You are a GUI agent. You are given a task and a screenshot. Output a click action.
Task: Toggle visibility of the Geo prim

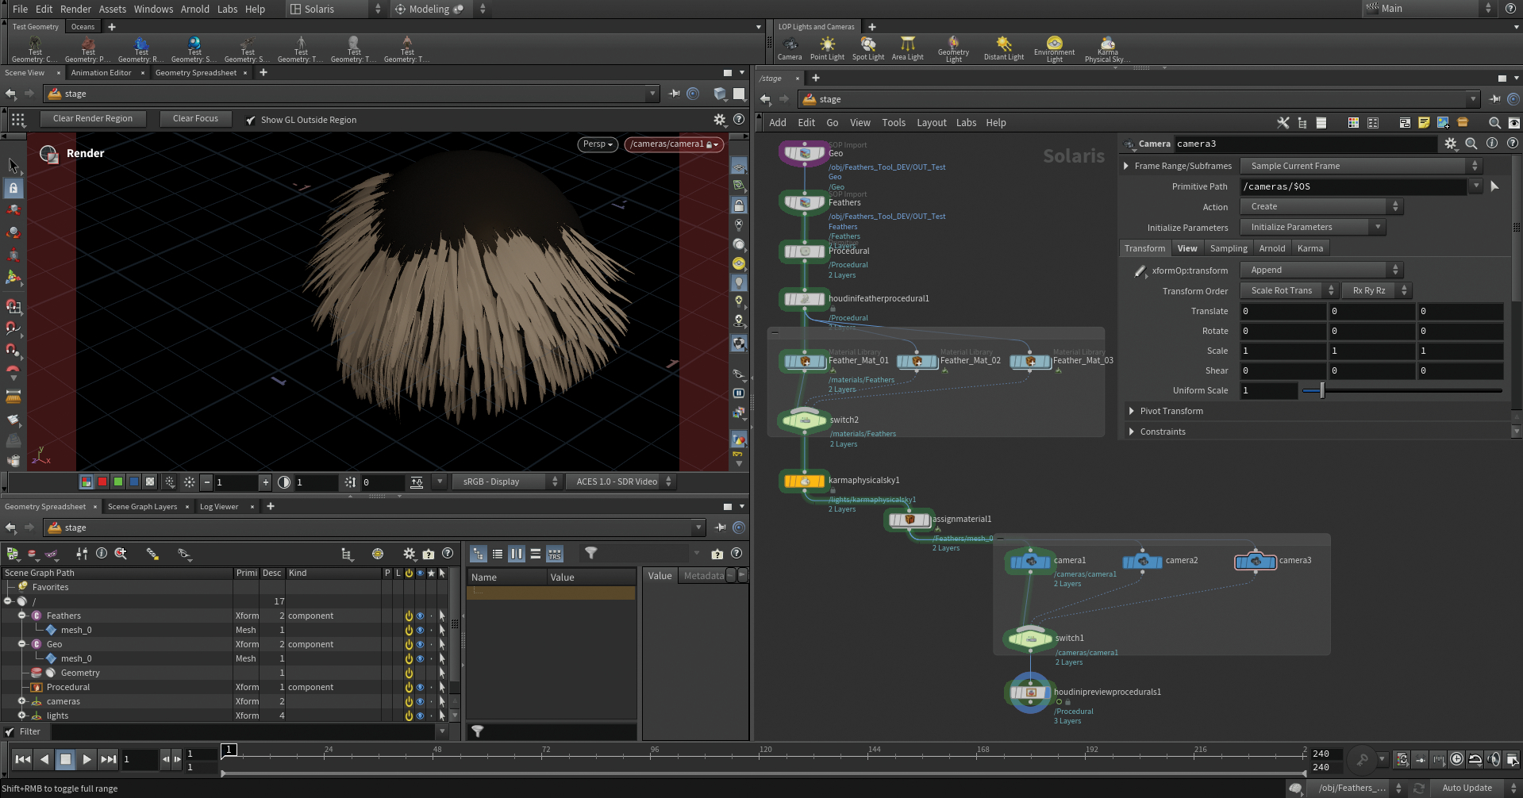pyautogui.click(x=420, y=645)
